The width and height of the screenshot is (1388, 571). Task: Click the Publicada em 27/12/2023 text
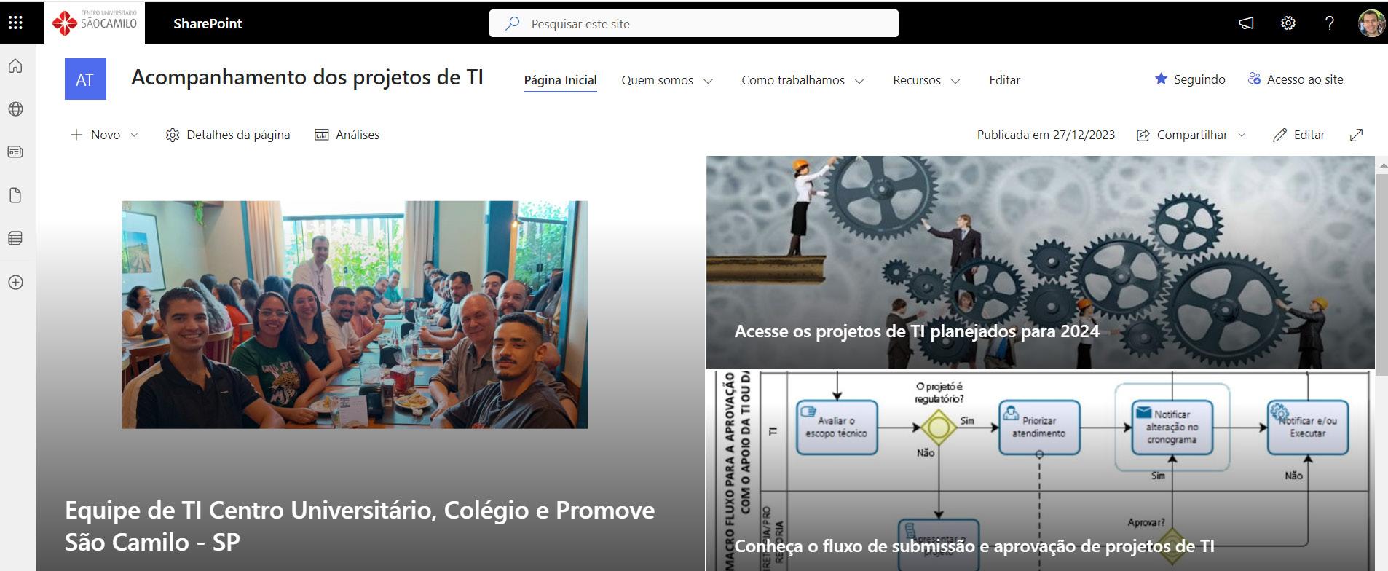1046,135
